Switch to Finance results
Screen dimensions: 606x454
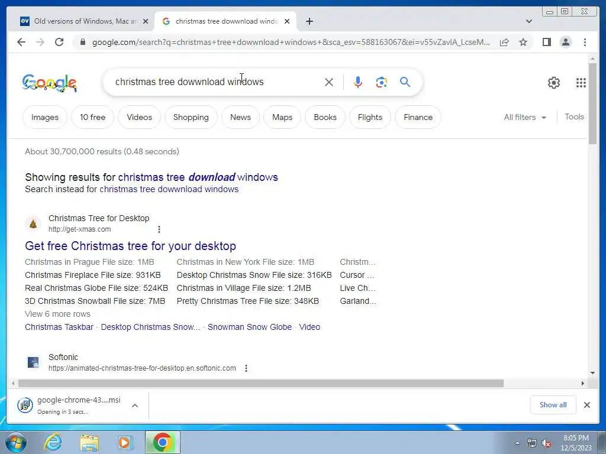coord(418,117)
